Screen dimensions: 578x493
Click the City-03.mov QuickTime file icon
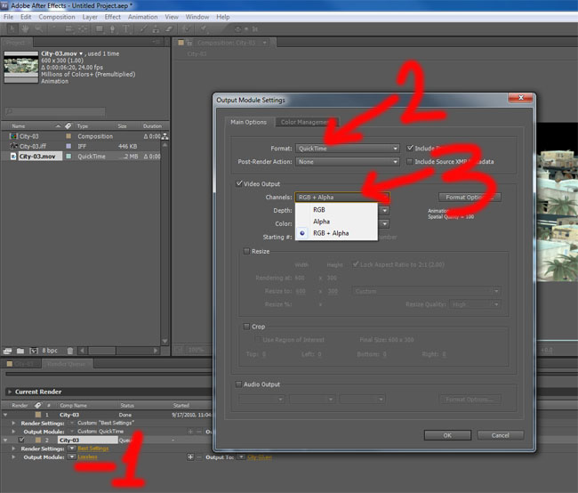point(13,156)
